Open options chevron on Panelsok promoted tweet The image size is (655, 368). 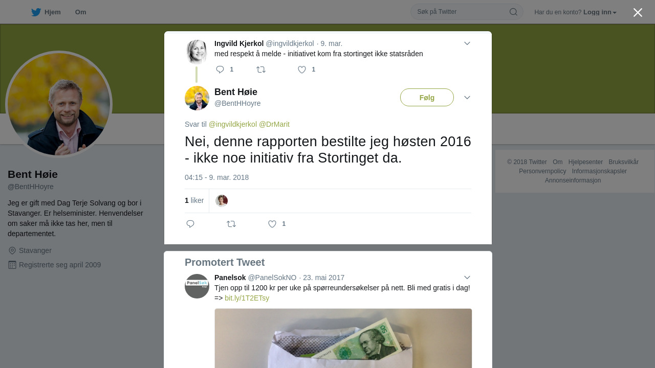pos(467,278)
